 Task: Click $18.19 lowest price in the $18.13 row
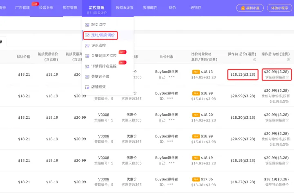pos(52,74)
